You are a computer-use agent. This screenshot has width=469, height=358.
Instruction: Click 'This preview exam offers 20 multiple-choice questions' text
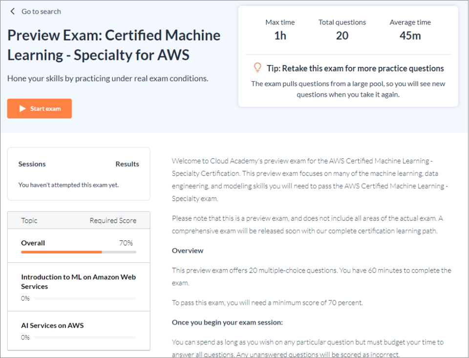coord(311,276)
